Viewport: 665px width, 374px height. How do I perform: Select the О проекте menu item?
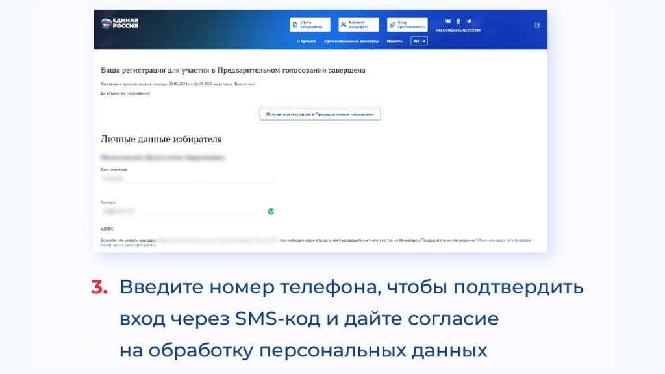(306, 41)
